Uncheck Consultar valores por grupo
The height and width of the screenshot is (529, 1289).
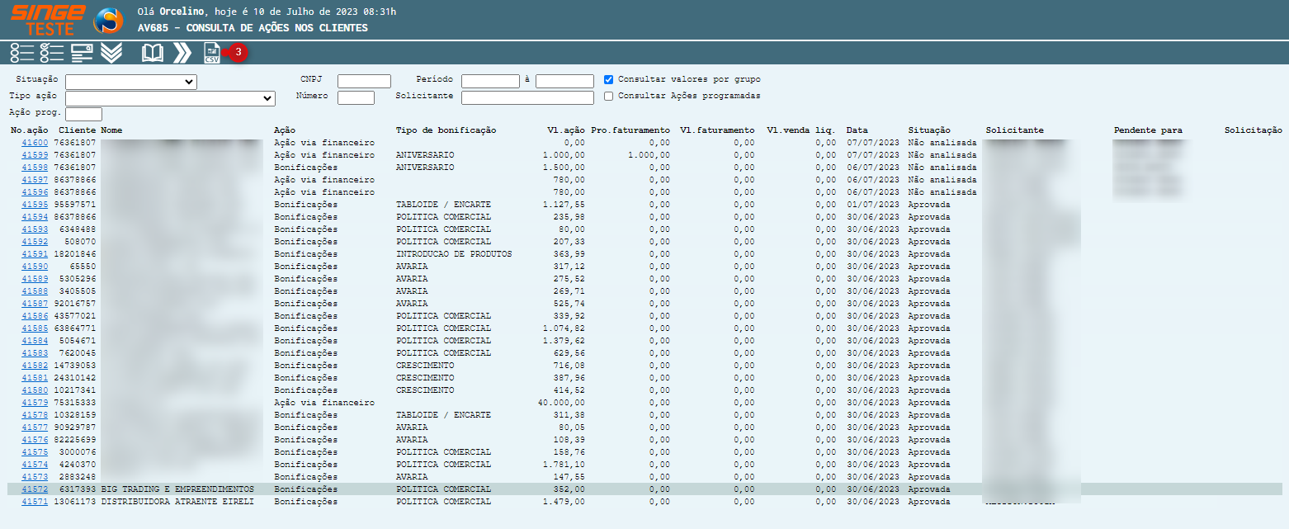pos(609,80)
